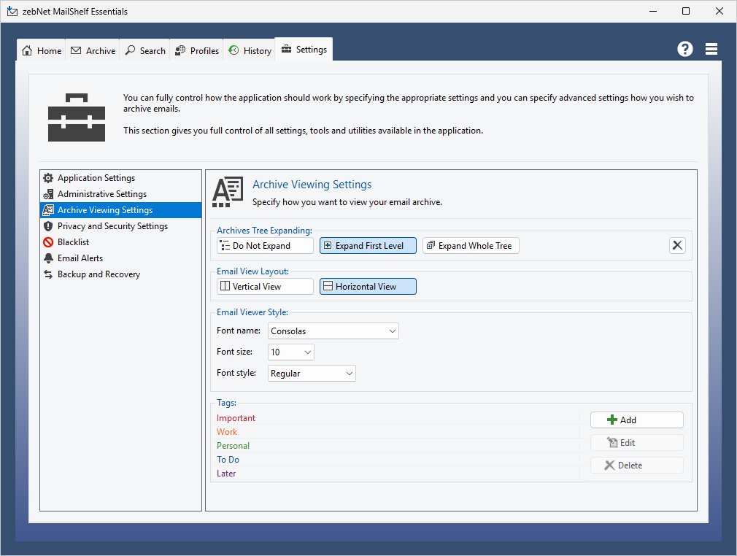Open Administrative Settings in the sidebar

[102, 194]
